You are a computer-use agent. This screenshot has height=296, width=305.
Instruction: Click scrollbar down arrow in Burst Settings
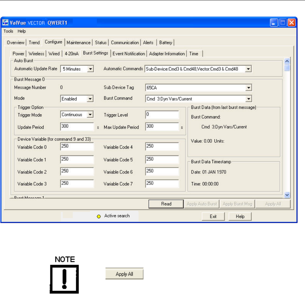click(x=287, y=194)
